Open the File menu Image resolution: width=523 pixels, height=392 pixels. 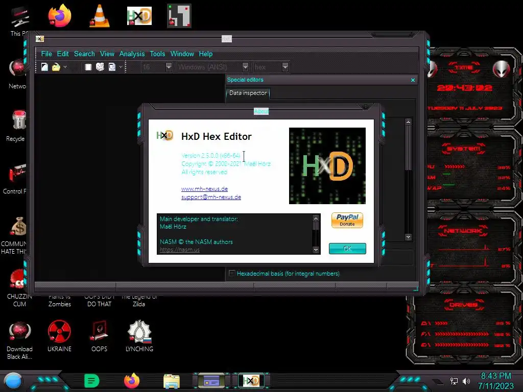(x=46, y=54)
